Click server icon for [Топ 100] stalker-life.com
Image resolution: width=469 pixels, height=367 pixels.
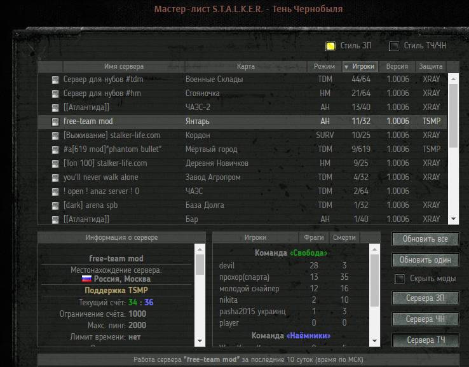point(55,163)
